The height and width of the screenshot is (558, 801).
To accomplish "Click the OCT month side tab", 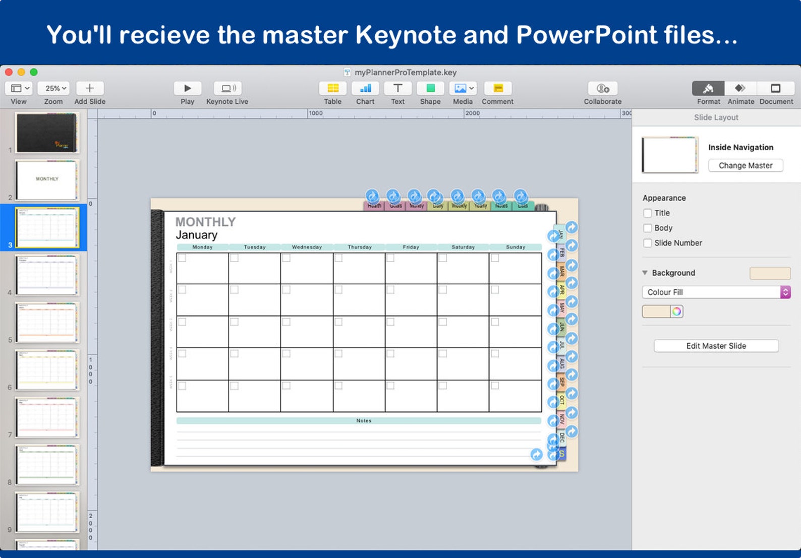I will coord(562,400).
